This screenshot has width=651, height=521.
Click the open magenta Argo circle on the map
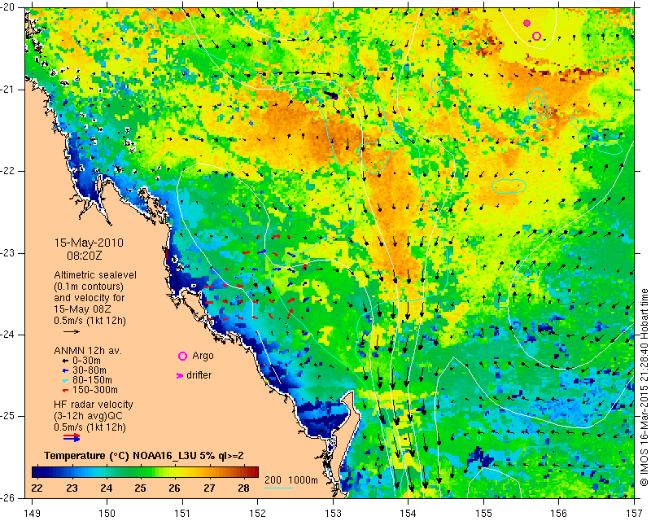click(x=536, y=36)
